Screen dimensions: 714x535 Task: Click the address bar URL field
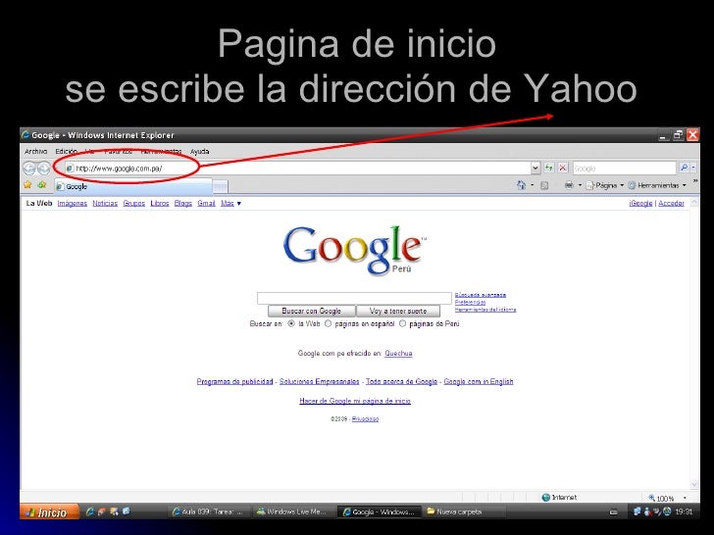pos(298,169)
